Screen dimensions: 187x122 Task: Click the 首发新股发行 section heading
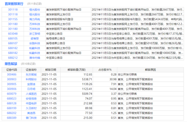tap(14, 4)
